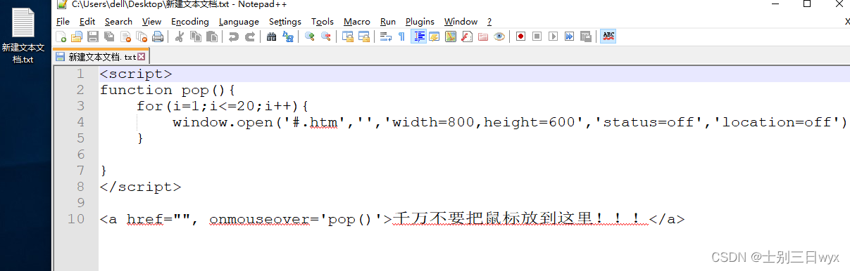The width and height of the screenshot is (850, 271).
Task: Select the 新建文本文档.txt desktop file icon
Action: pos(23,35)
